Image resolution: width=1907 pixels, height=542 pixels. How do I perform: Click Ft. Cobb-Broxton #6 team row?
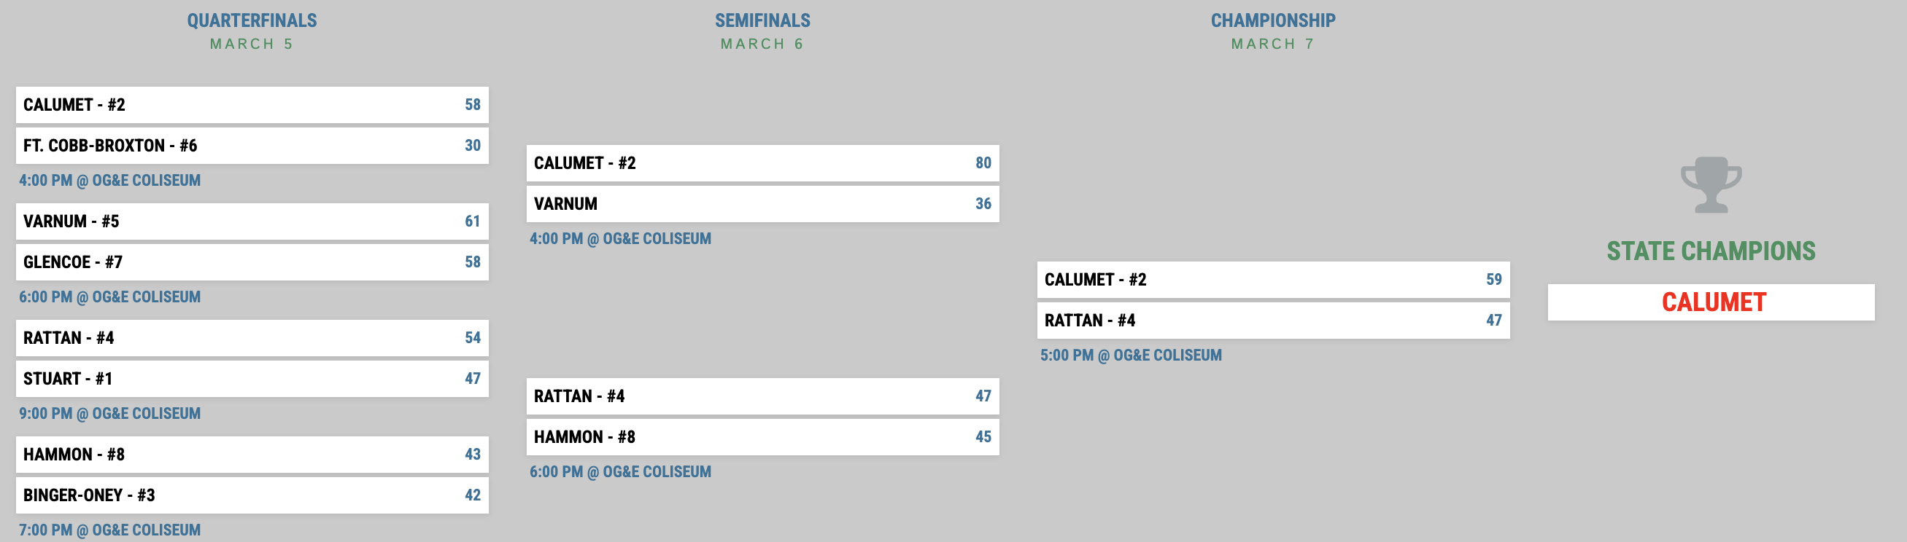252,146
